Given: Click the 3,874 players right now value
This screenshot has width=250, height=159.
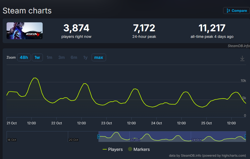Looking at the screenshot, I should 76,28.
